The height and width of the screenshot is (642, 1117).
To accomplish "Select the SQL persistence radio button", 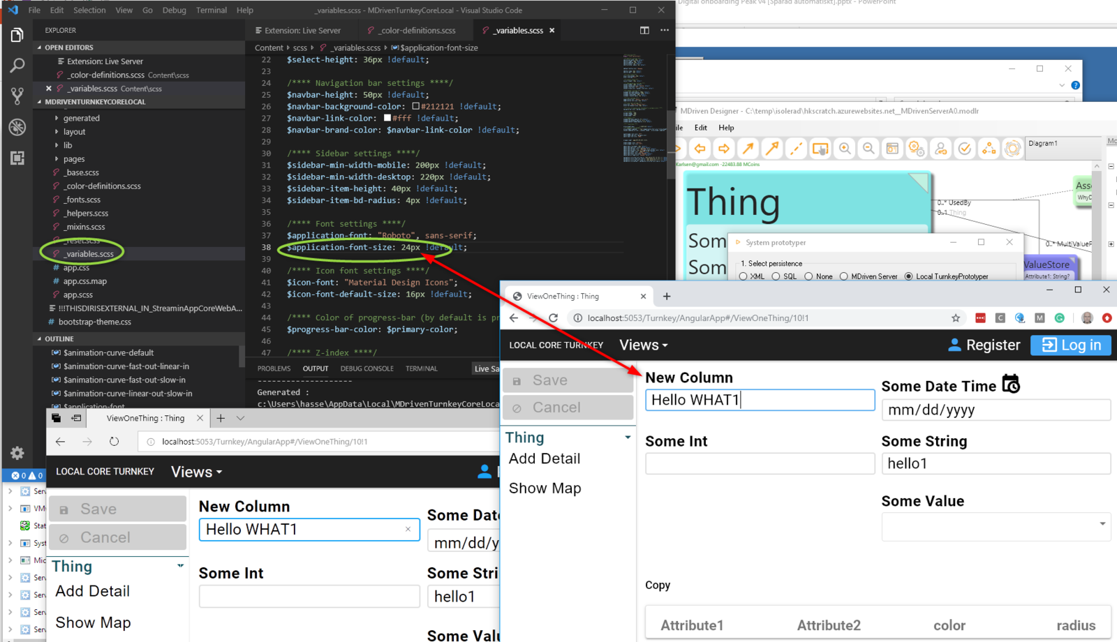I will tap(776, 276).
